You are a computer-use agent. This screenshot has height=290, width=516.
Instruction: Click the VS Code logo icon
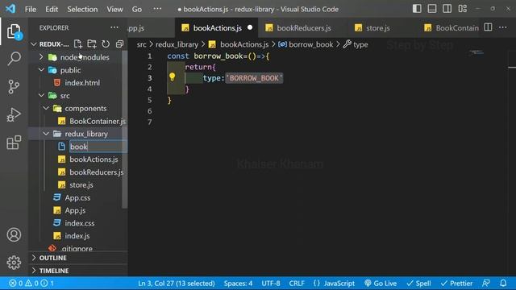10,9
